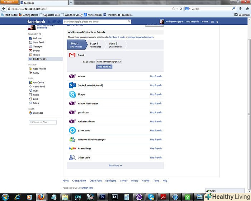Open Skype from the taskbar

click(151, 197)
